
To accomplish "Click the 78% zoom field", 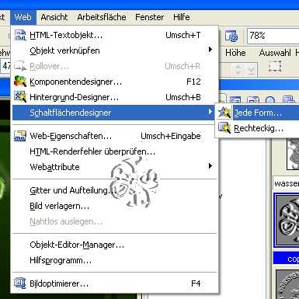I will [273, 36].
